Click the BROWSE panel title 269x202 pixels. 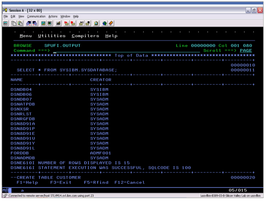tap(23, 46)
